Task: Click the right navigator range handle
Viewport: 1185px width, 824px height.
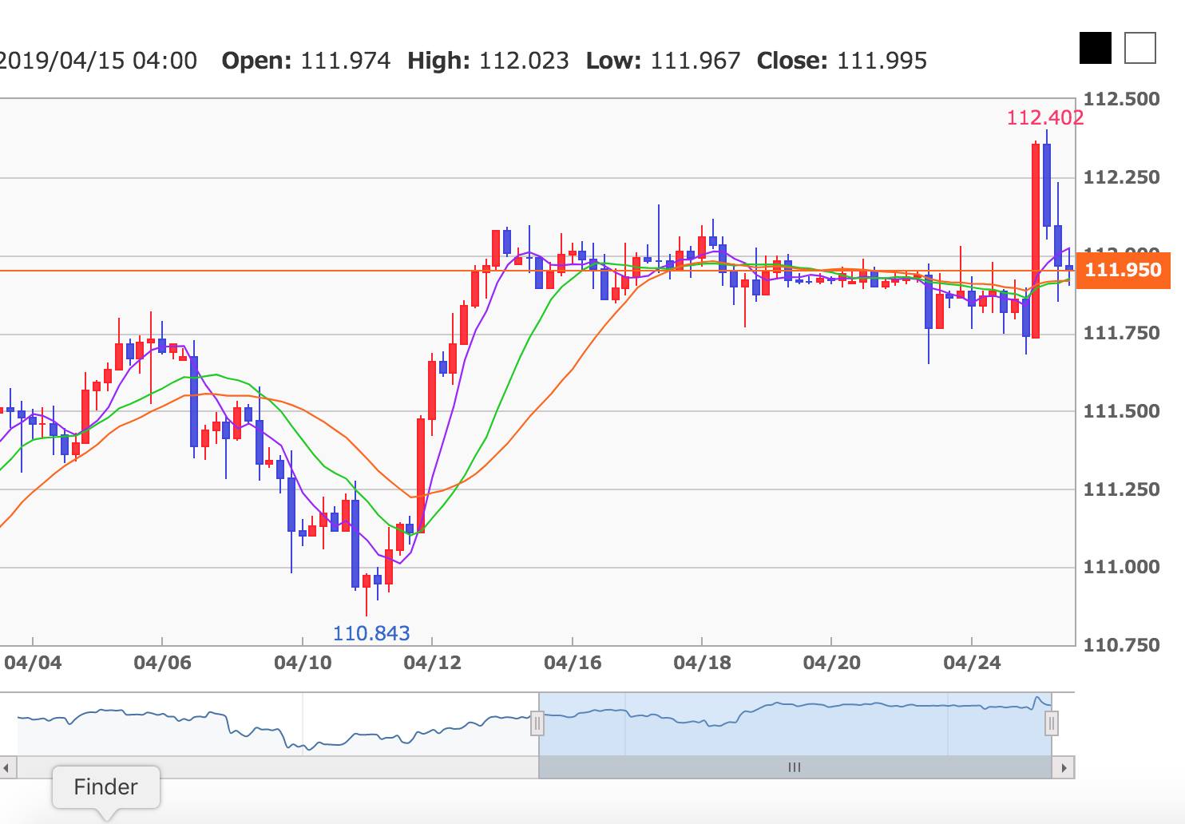Action: point(1052,724)
